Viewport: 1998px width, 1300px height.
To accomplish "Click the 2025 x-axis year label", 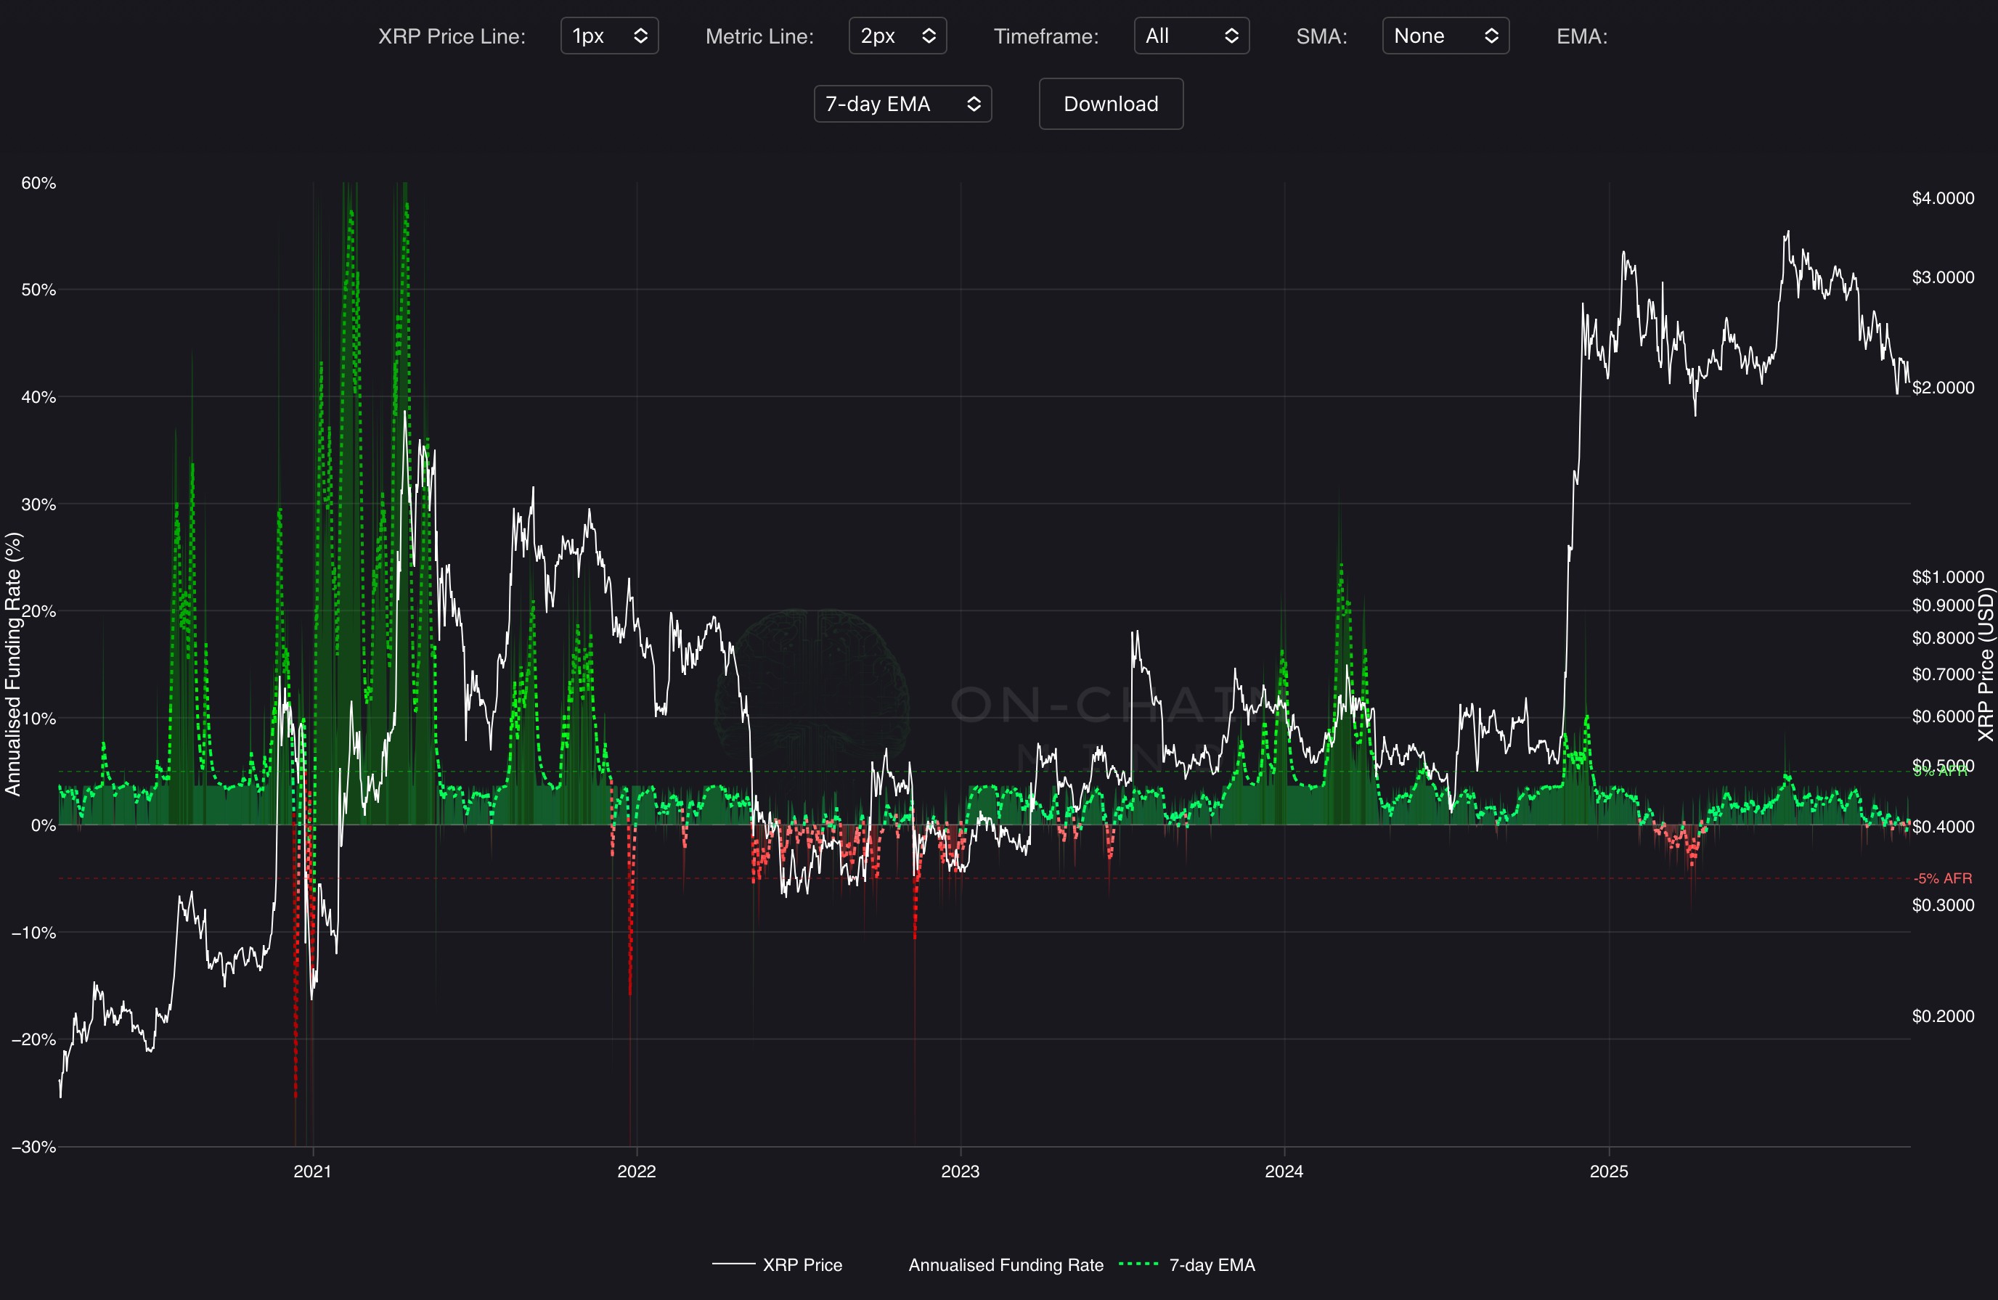I will (x=1608, y=1172).
